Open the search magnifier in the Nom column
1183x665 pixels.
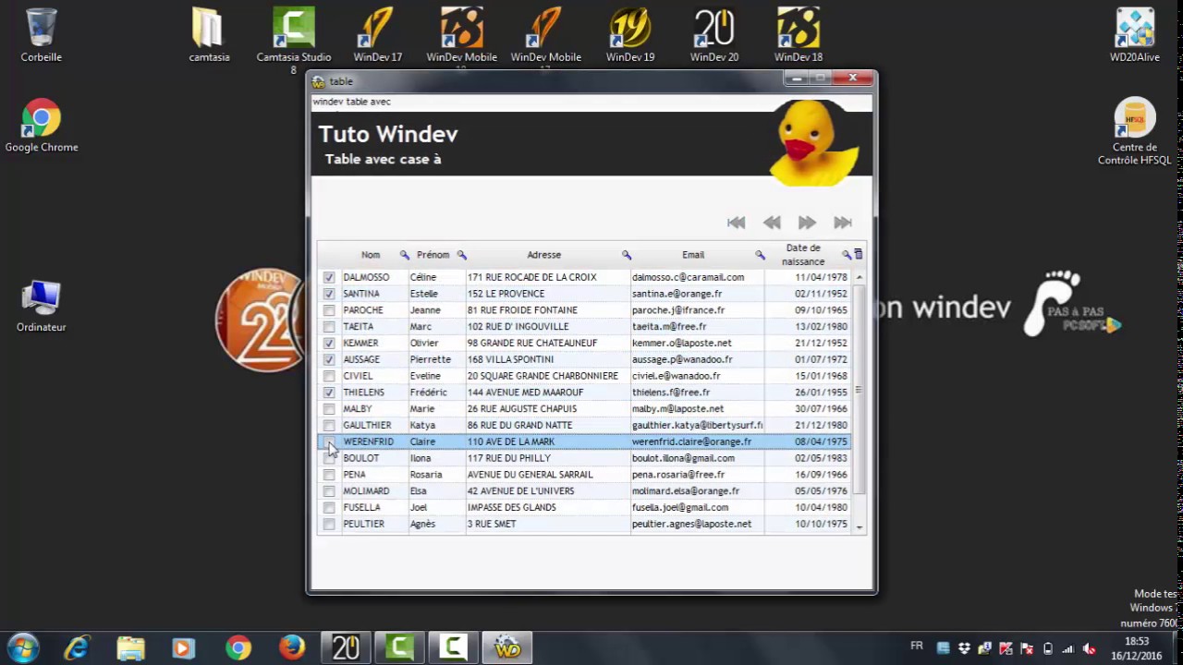404,255
